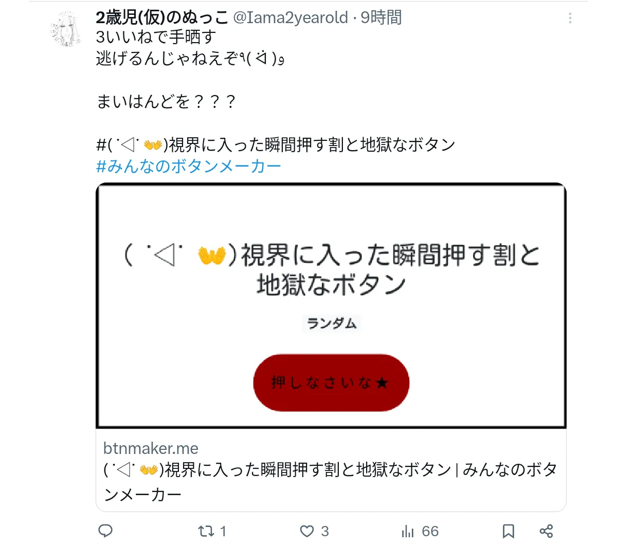Open the three-dot more options menu
The height and width of the screenshot is (546, 617).
(570, 19)
